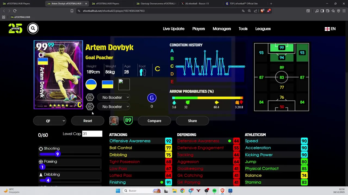The width and height of the screenshot is (348, 195).
Task: Open the CF position dropdown
Action: [49, 121]
